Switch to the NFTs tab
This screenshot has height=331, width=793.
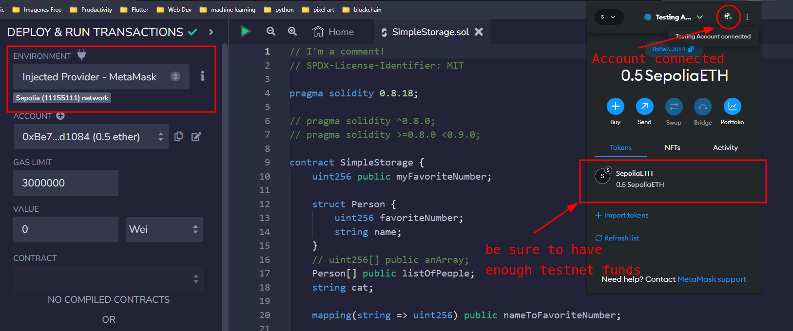(x=672, y=147)
